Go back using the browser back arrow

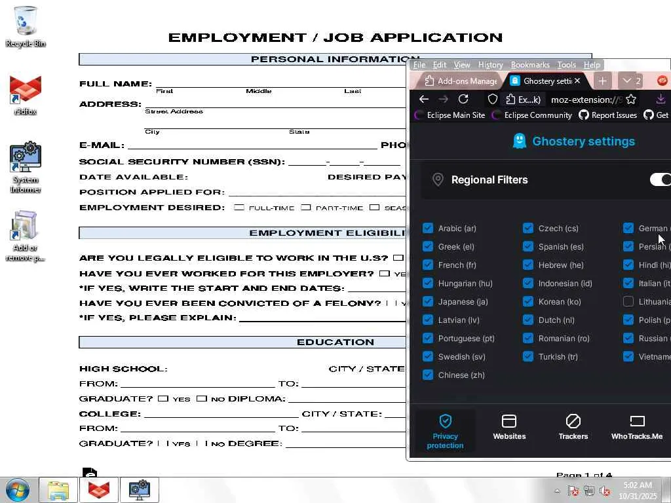click(424, 100)
